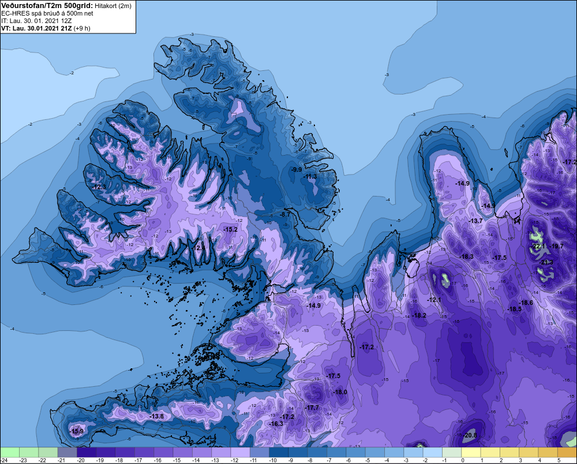
Task: Click the -17 label in the color scale legend
Action: coord(138,461)
